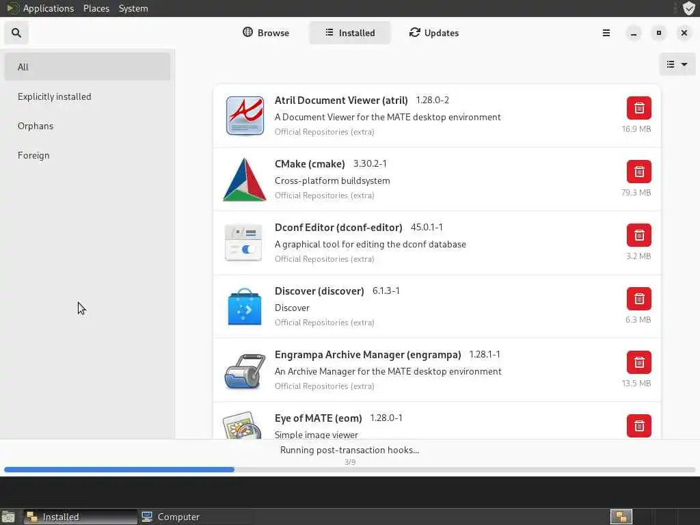Remove Atril Document Viewer with trash button
700x525 pixels.
point(639,108)
